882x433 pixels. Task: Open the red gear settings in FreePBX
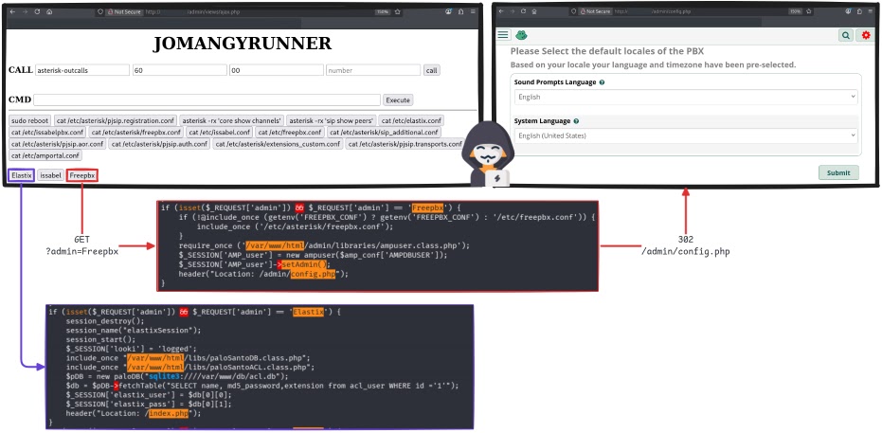tap(866, 35)
